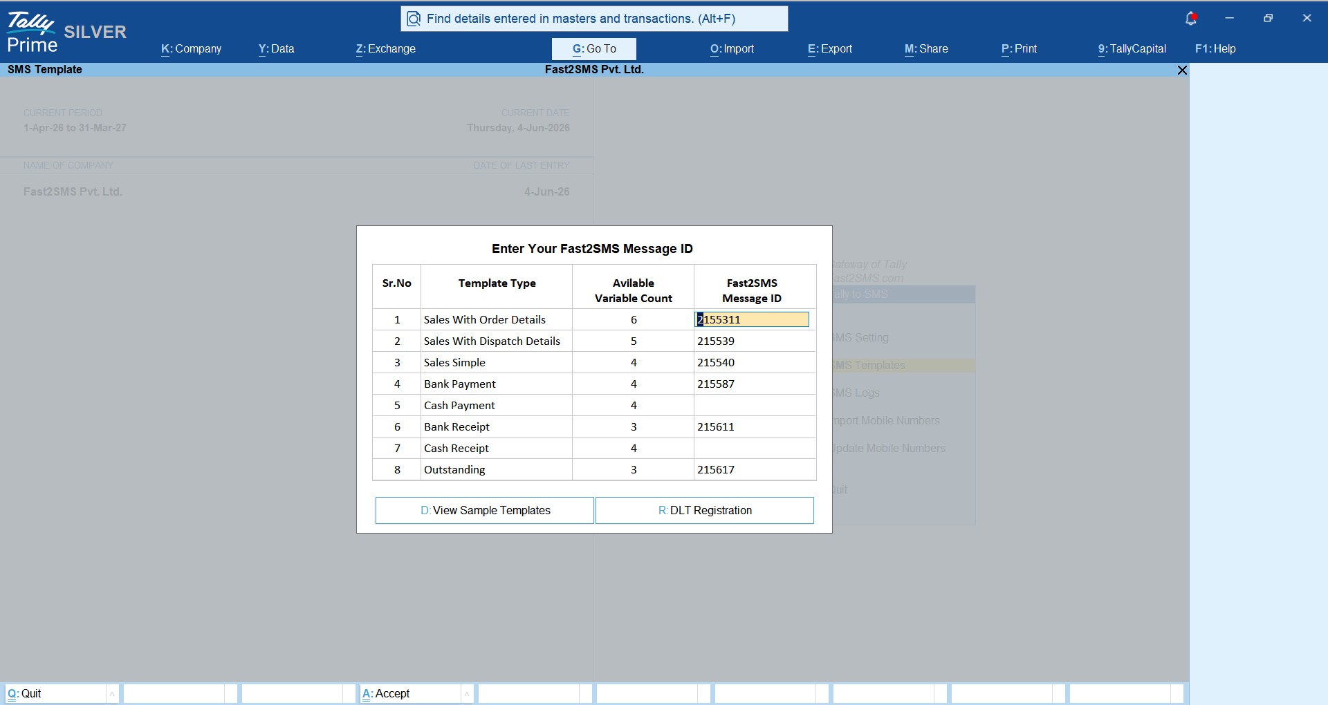
Task: Click empty Message ID cell for Cash Receipt
Action: (x=755, y=448)
